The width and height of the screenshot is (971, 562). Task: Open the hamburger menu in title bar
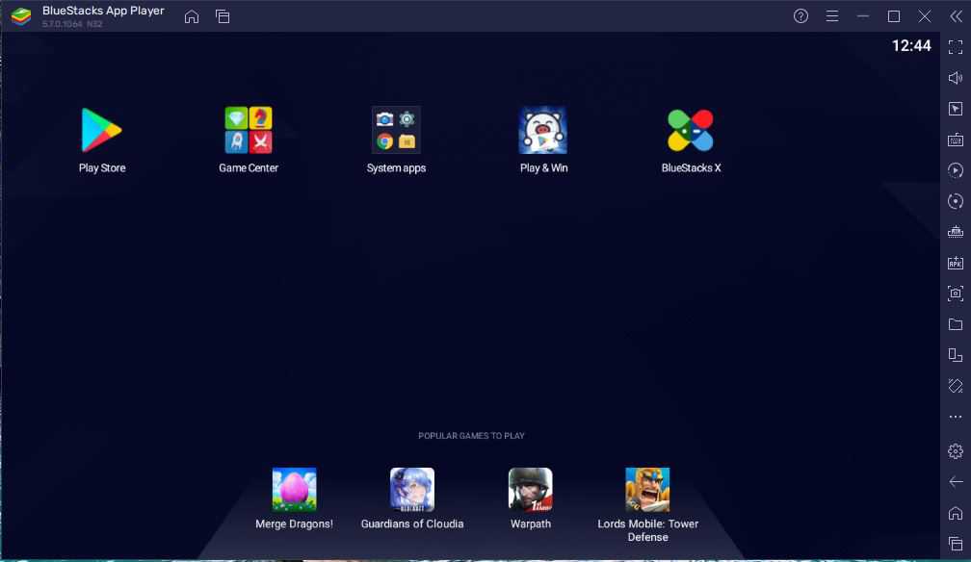click(831, 16)
